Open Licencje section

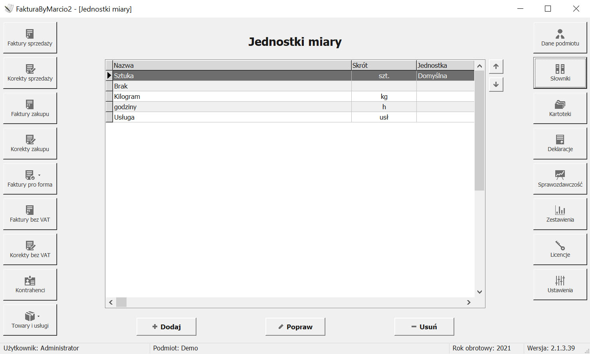(x=560, y=249)
